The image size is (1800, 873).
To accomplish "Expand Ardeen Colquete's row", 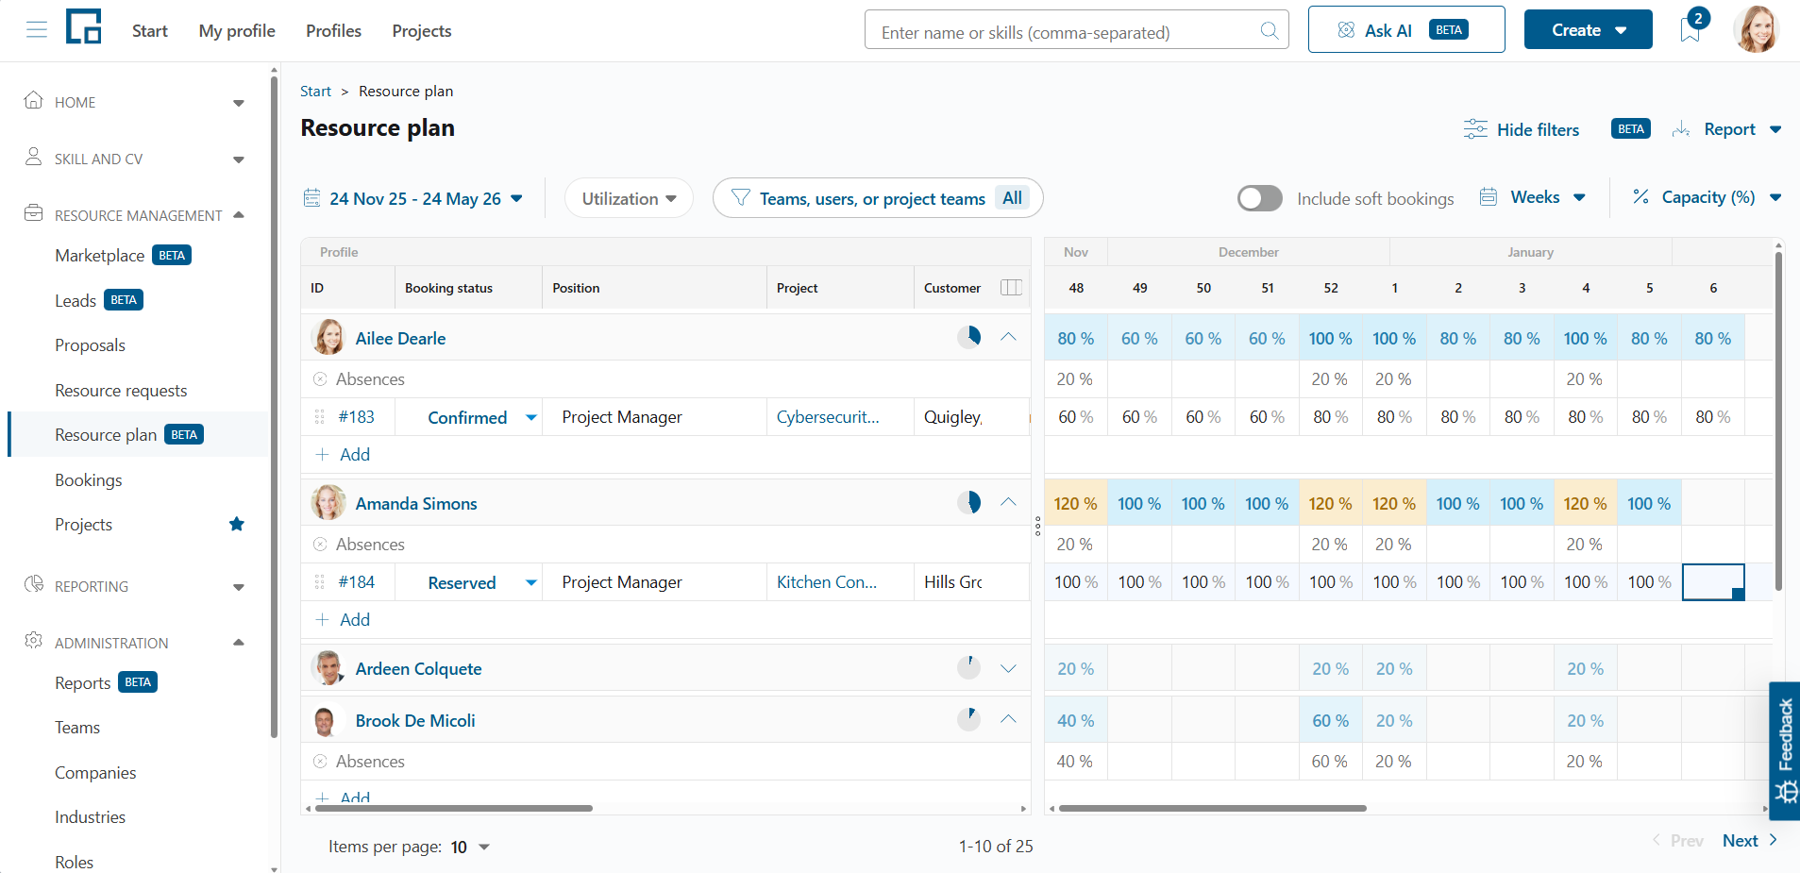I will point(1008,668).
